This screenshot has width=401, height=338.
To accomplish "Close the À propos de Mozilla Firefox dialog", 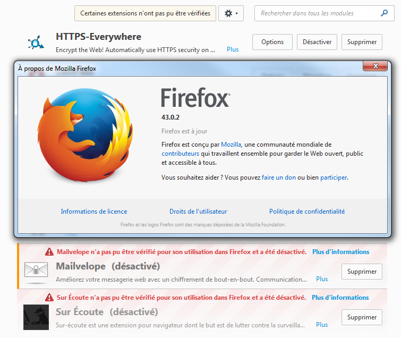I will tap(375, 66).
